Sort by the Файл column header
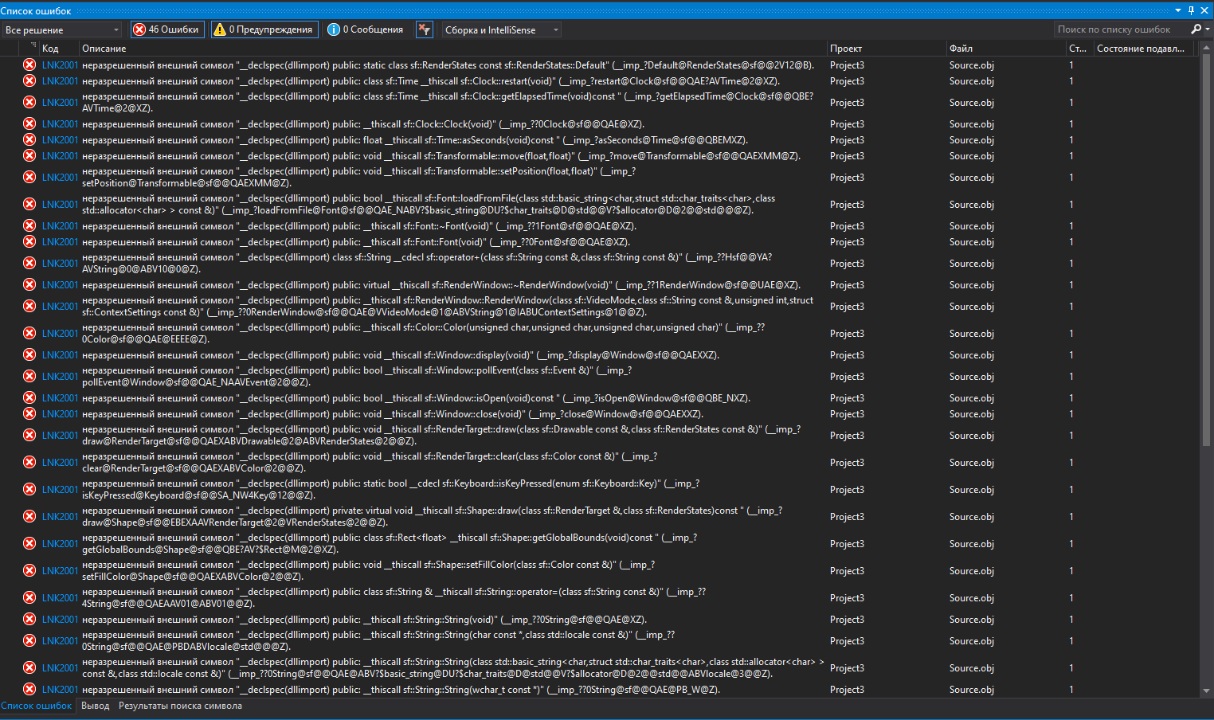 (x=1005, y=49)
